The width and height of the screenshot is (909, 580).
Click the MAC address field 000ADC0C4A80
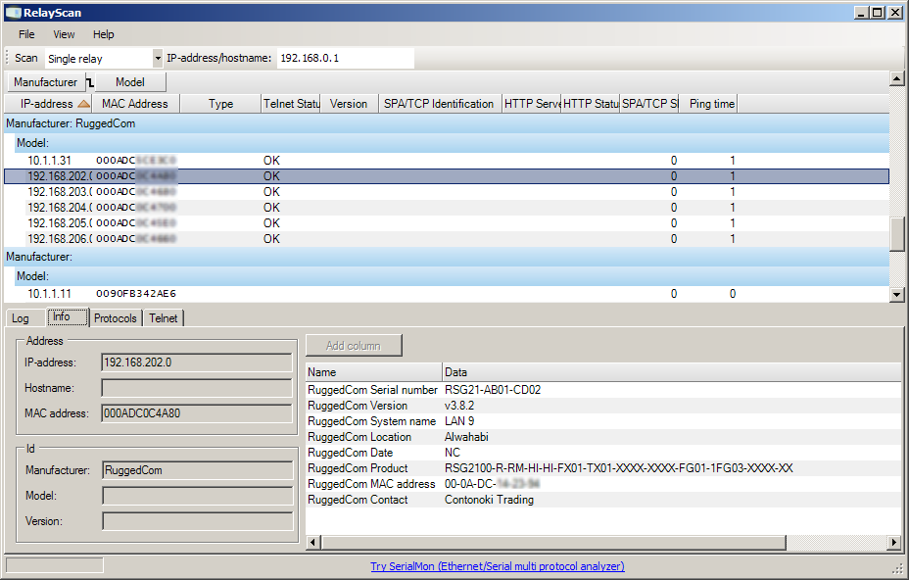click(x=197, y=413)
